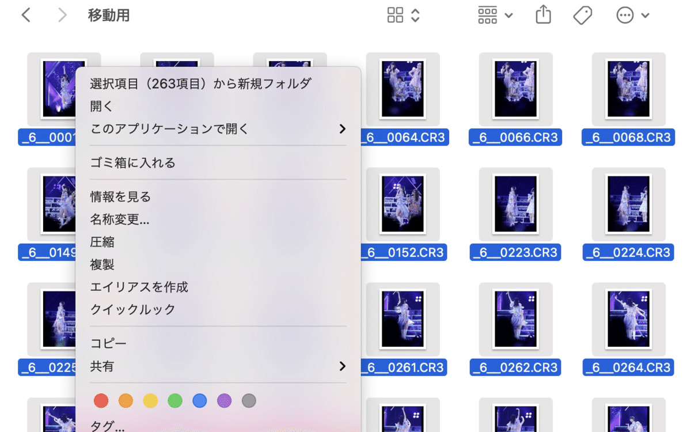
Task: Click file name _6__0223.CR3
Action: click(x=515, y=252)
